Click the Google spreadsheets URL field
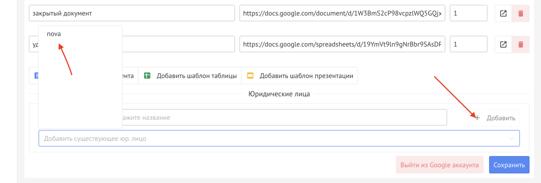Screen dimensions: 541x183 click(342, 45)
